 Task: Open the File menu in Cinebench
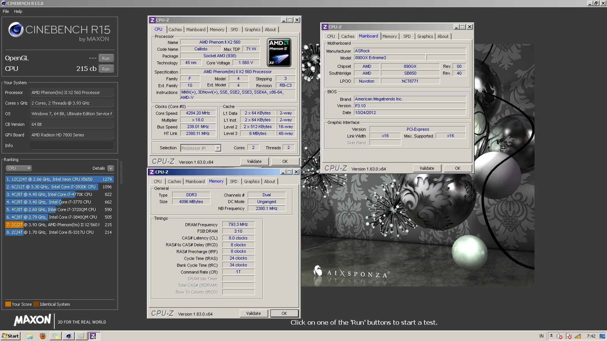pos(6,11)
